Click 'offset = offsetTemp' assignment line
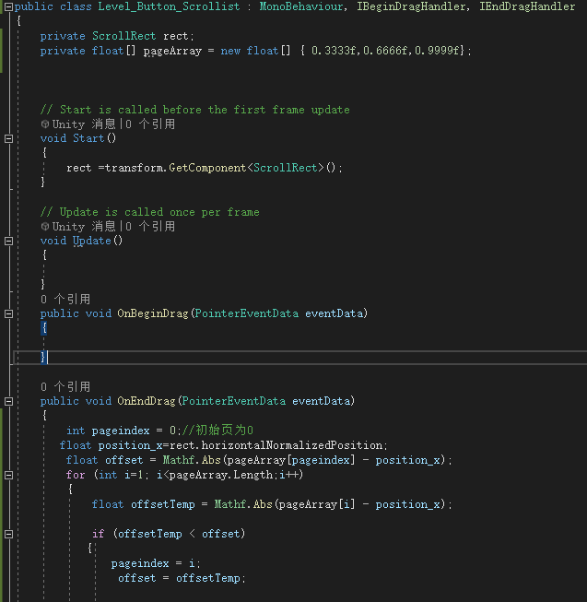The width and height of the screenshot is (587, 602). pyautogui.click(x=182, y=578)
